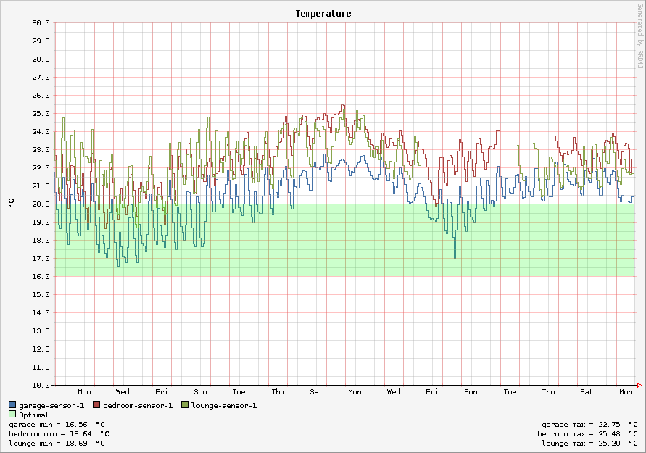This screenshot has width=646, height=453.
Task: Select the garage-sensor-1 legend label
Action: (x=51, y=406)
